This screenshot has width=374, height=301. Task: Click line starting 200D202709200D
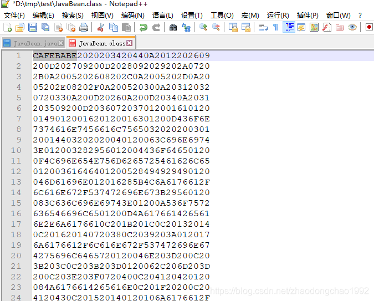pyautogui.click(x=121, y=66)
